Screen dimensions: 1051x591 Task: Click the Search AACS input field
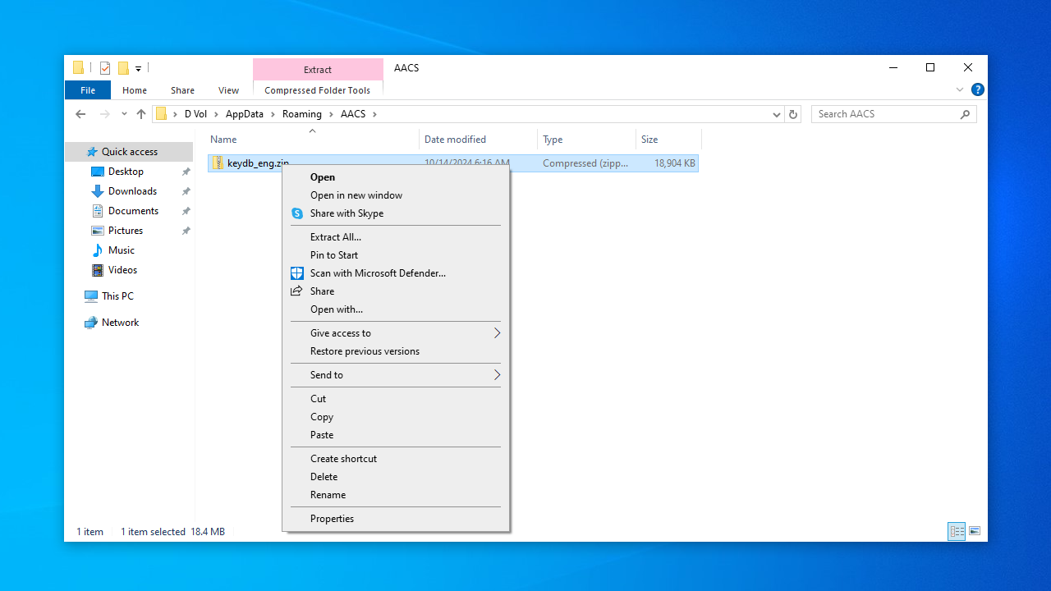pos(885,114)
